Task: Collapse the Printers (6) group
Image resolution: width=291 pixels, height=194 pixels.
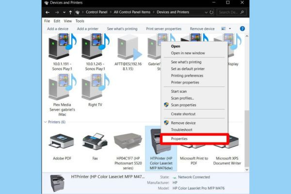Action: pyautogui.click(x=45, y=122)
